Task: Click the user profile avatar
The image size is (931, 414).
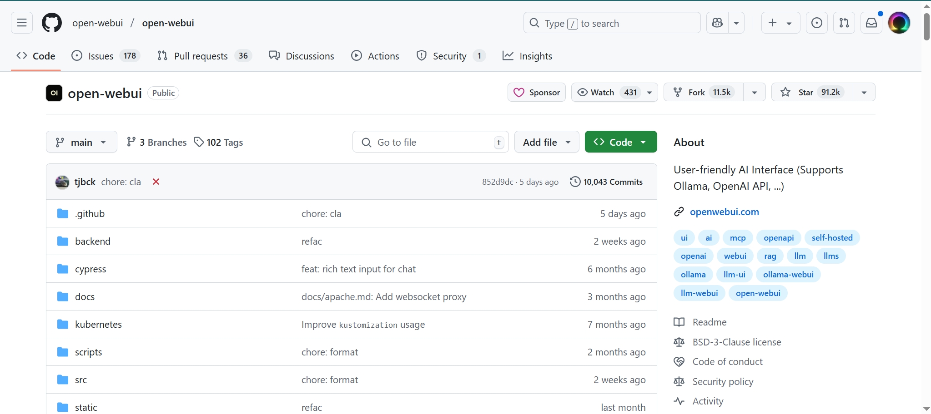Action: pos(899,23)
